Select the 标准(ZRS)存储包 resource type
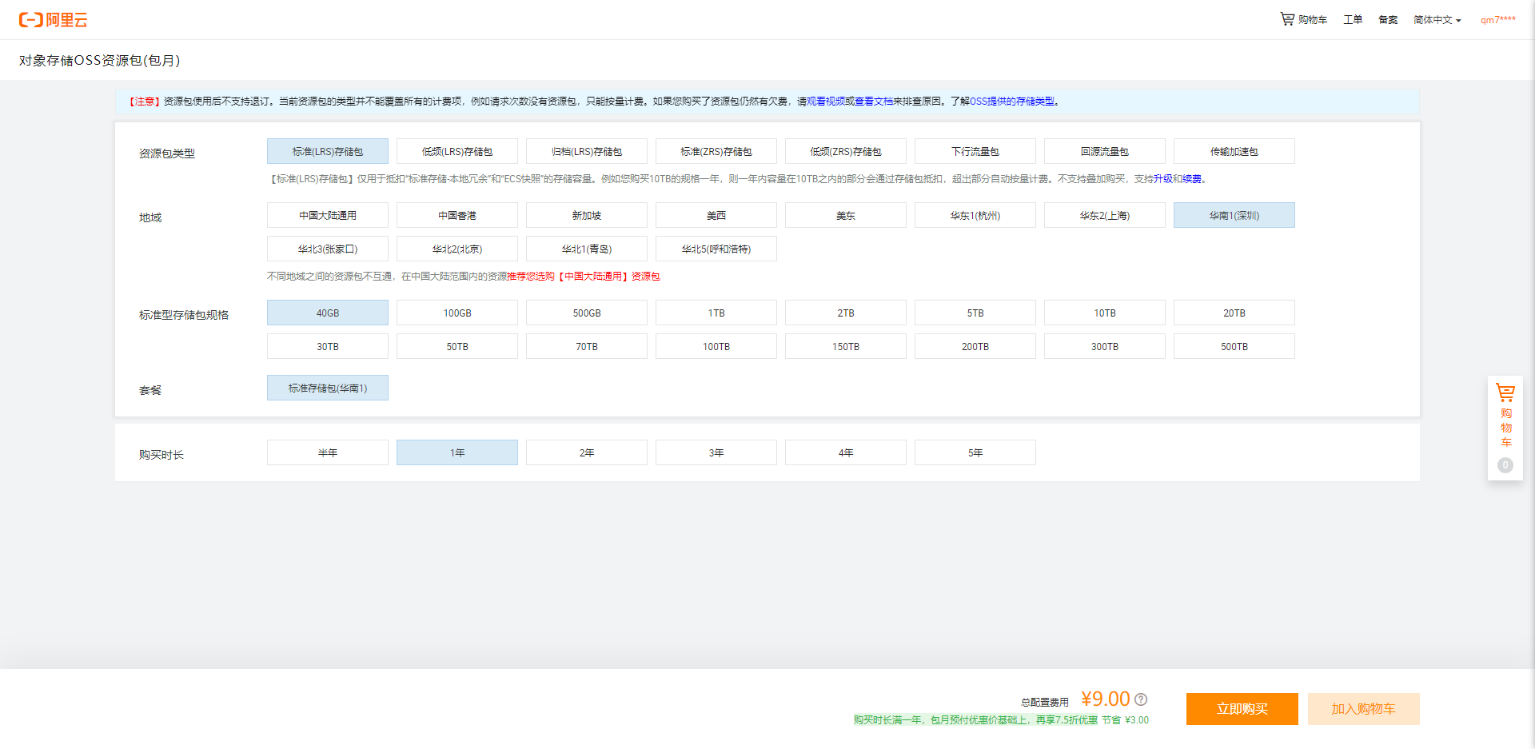 (x=716, y=151)
